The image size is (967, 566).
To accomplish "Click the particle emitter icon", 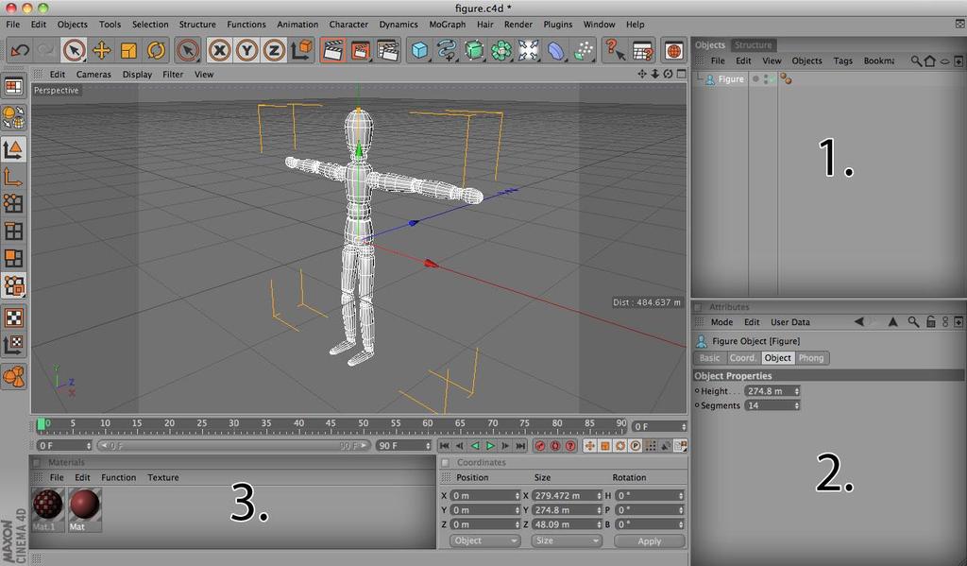I will coord(584,50).
